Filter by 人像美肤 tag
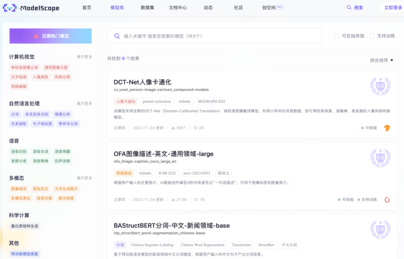Viewport: 404px width, 259px height. 40,77
